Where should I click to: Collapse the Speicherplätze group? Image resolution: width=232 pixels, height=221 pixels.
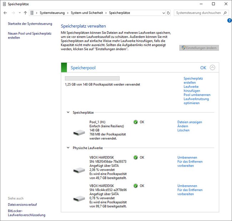[68, 112]
